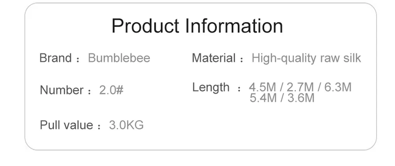Click the 2.0# number value

(x=111, y=90)
